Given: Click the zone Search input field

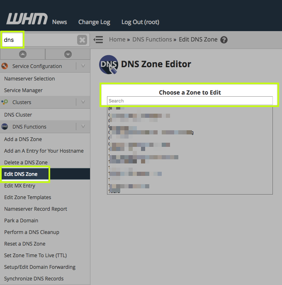Looking at the screenshot, I should [190, 101].
